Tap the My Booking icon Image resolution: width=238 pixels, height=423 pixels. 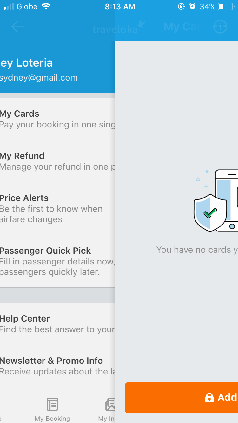(52, 405)
